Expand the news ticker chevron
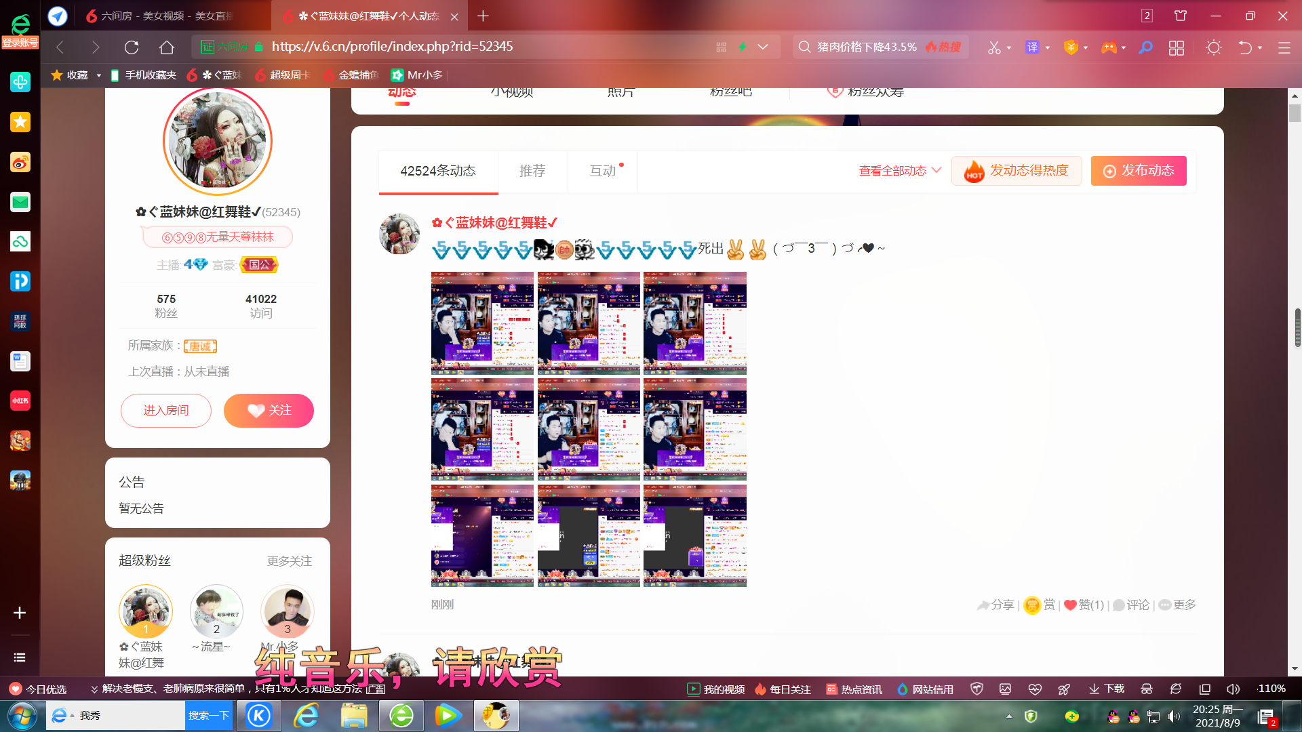 tap(94, 689)
